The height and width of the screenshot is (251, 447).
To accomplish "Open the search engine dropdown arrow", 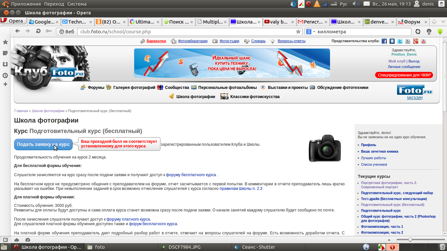I will (x=314, y=32).
